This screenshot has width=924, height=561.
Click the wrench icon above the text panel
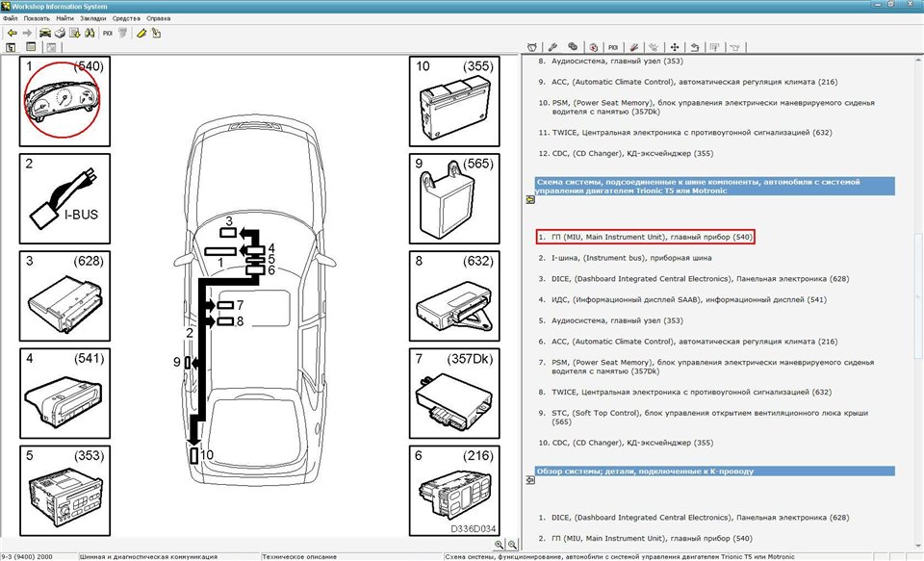click(x=552, y=46)
